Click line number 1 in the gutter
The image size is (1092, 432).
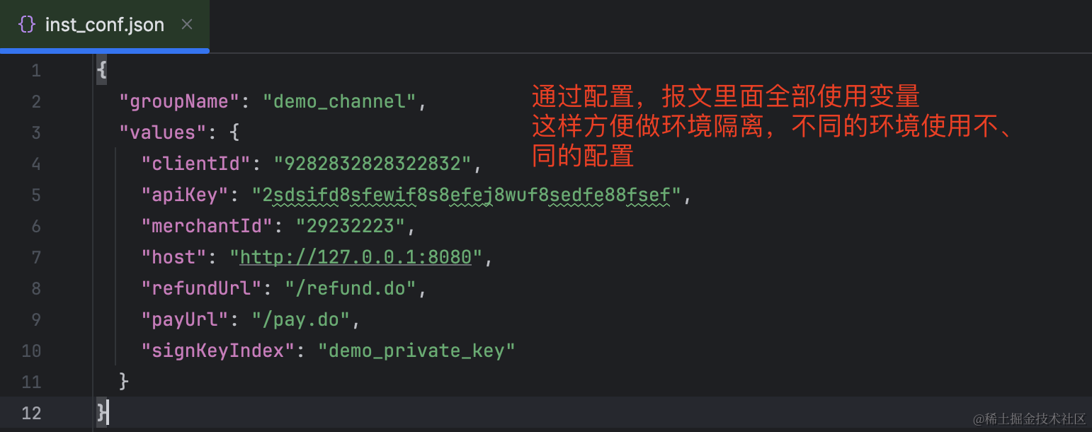point(36,70)
